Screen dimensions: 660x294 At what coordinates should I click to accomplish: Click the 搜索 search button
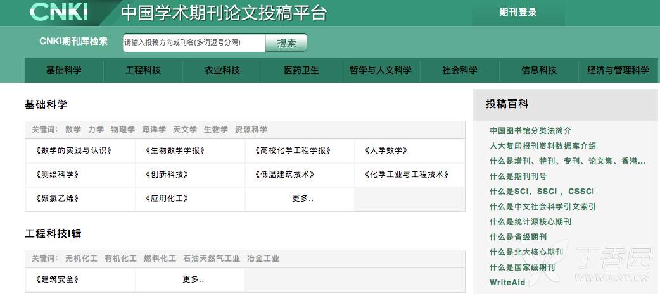point(286,43)
